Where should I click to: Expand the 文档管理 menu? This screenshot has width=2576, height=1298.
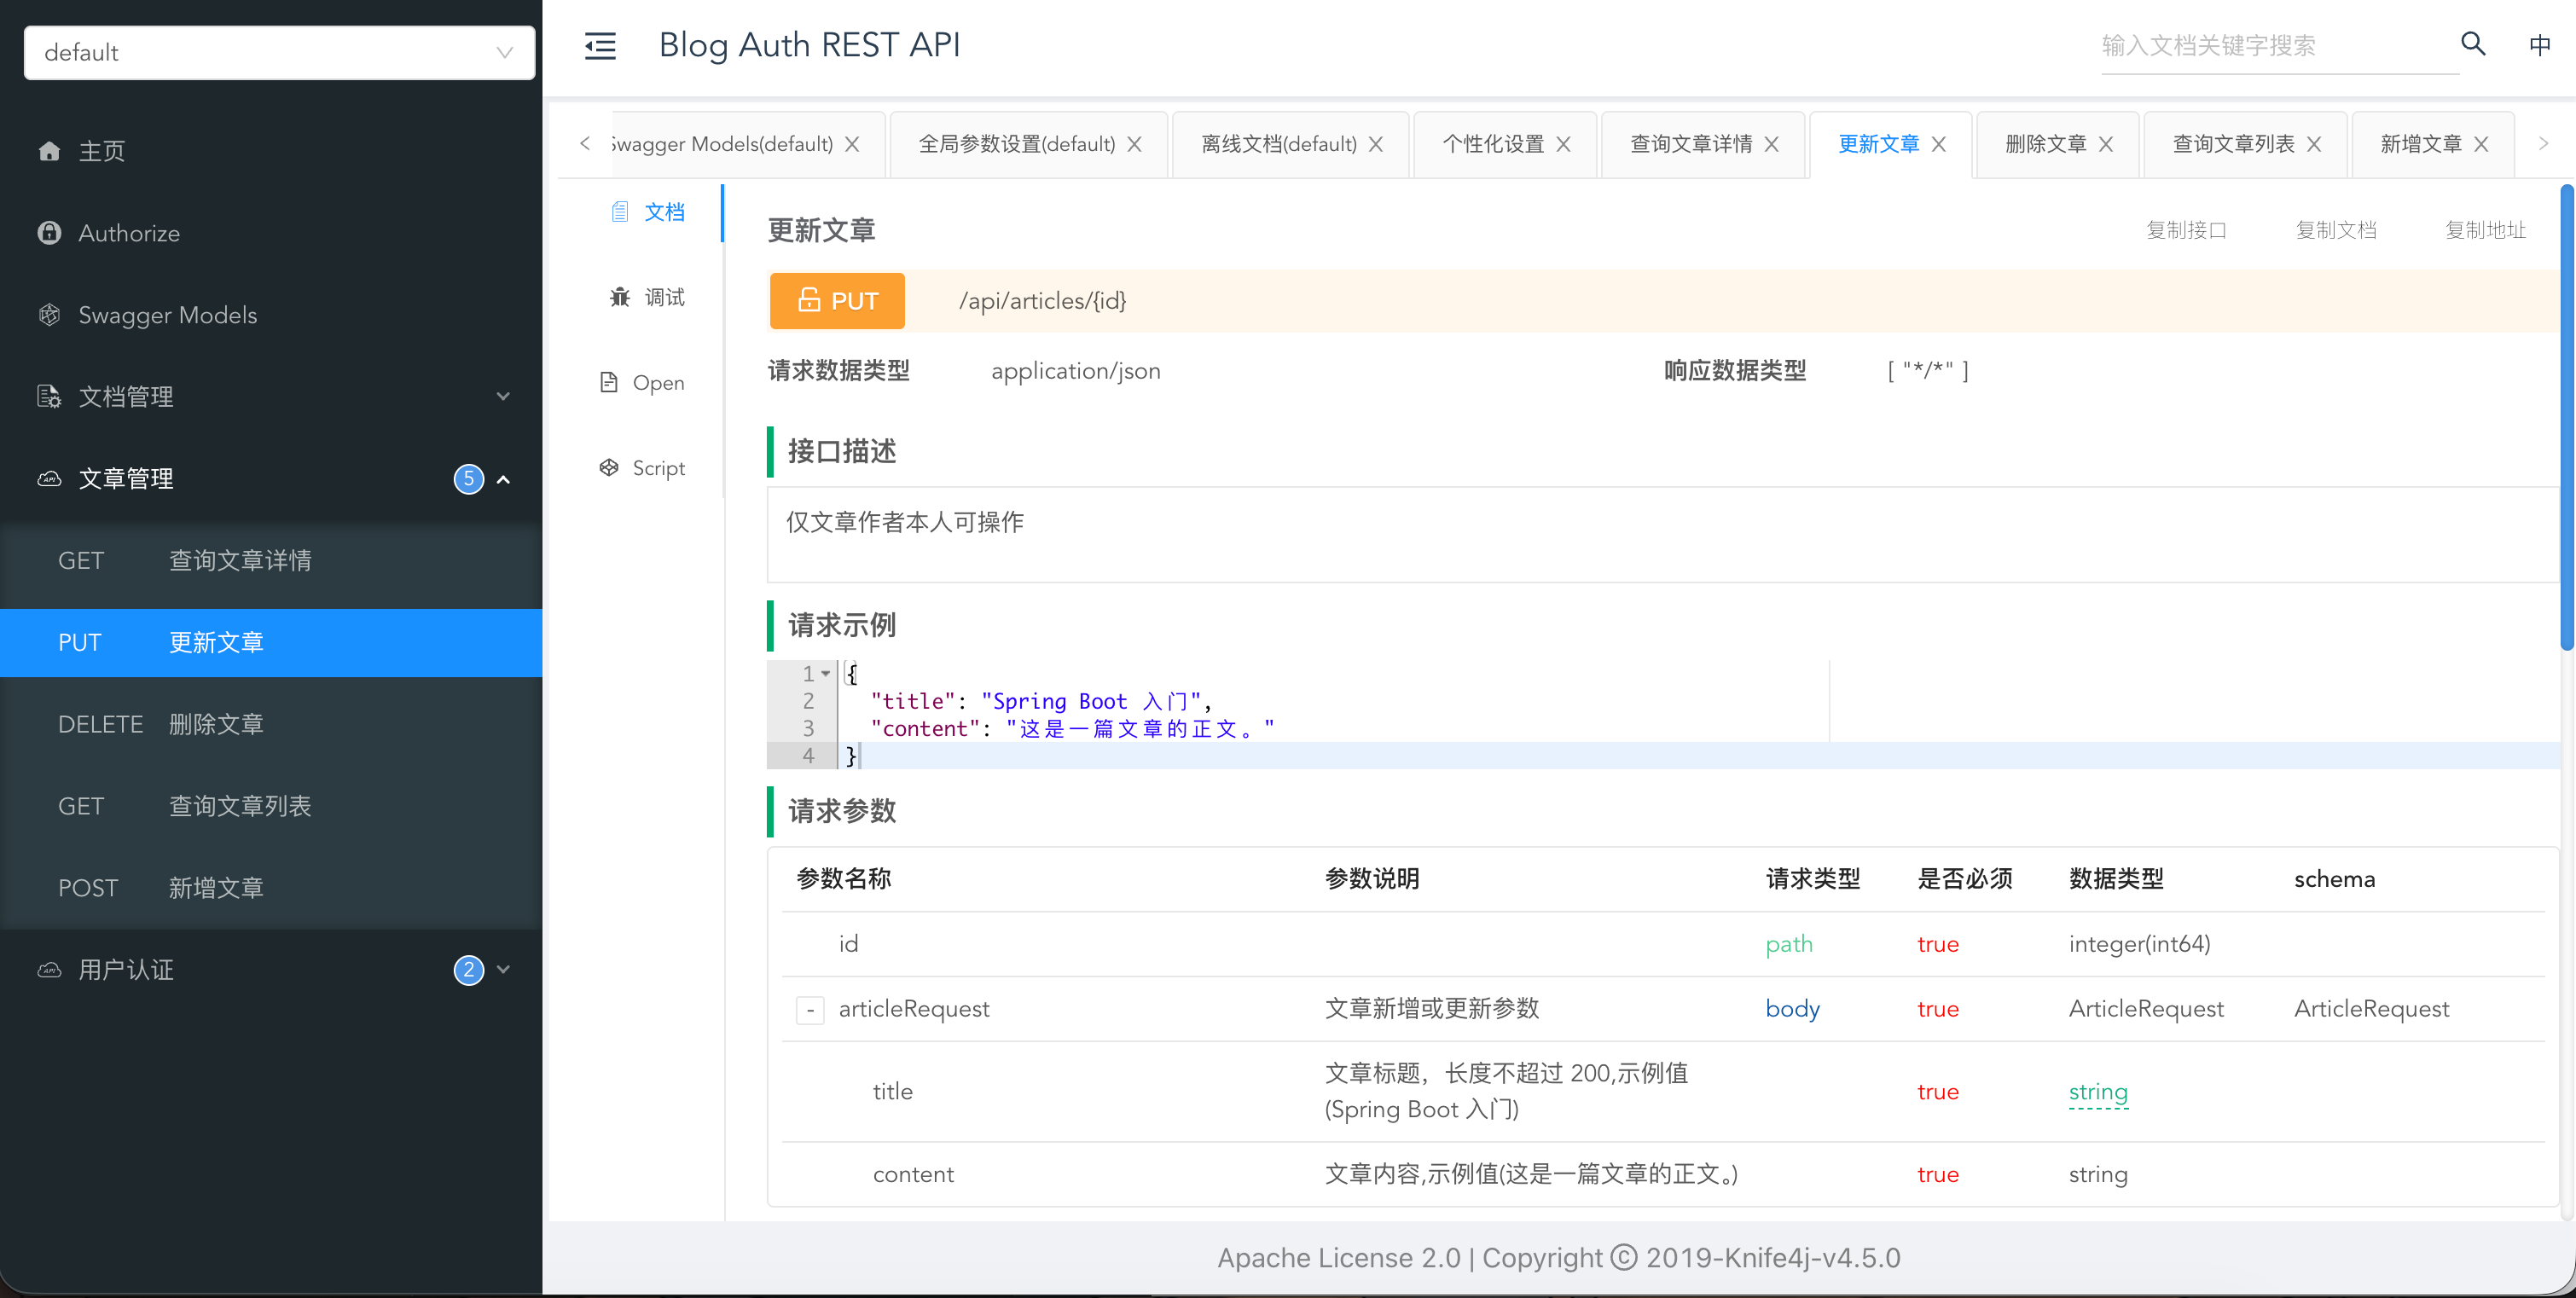tap(503, 397)
